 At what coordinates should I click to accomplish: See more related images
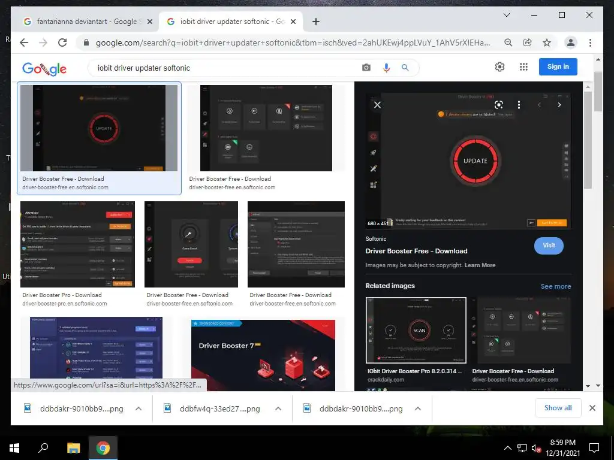556,286
